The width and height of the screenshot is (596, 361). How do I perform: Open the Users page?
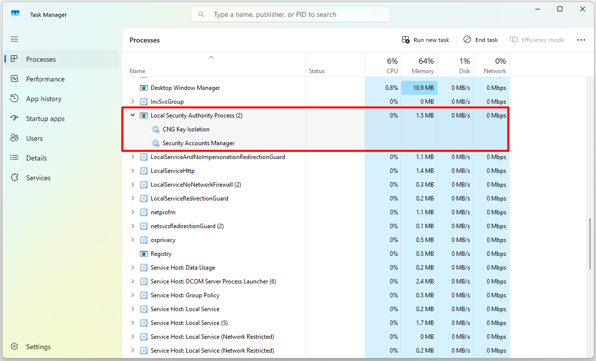pos(62,138)
